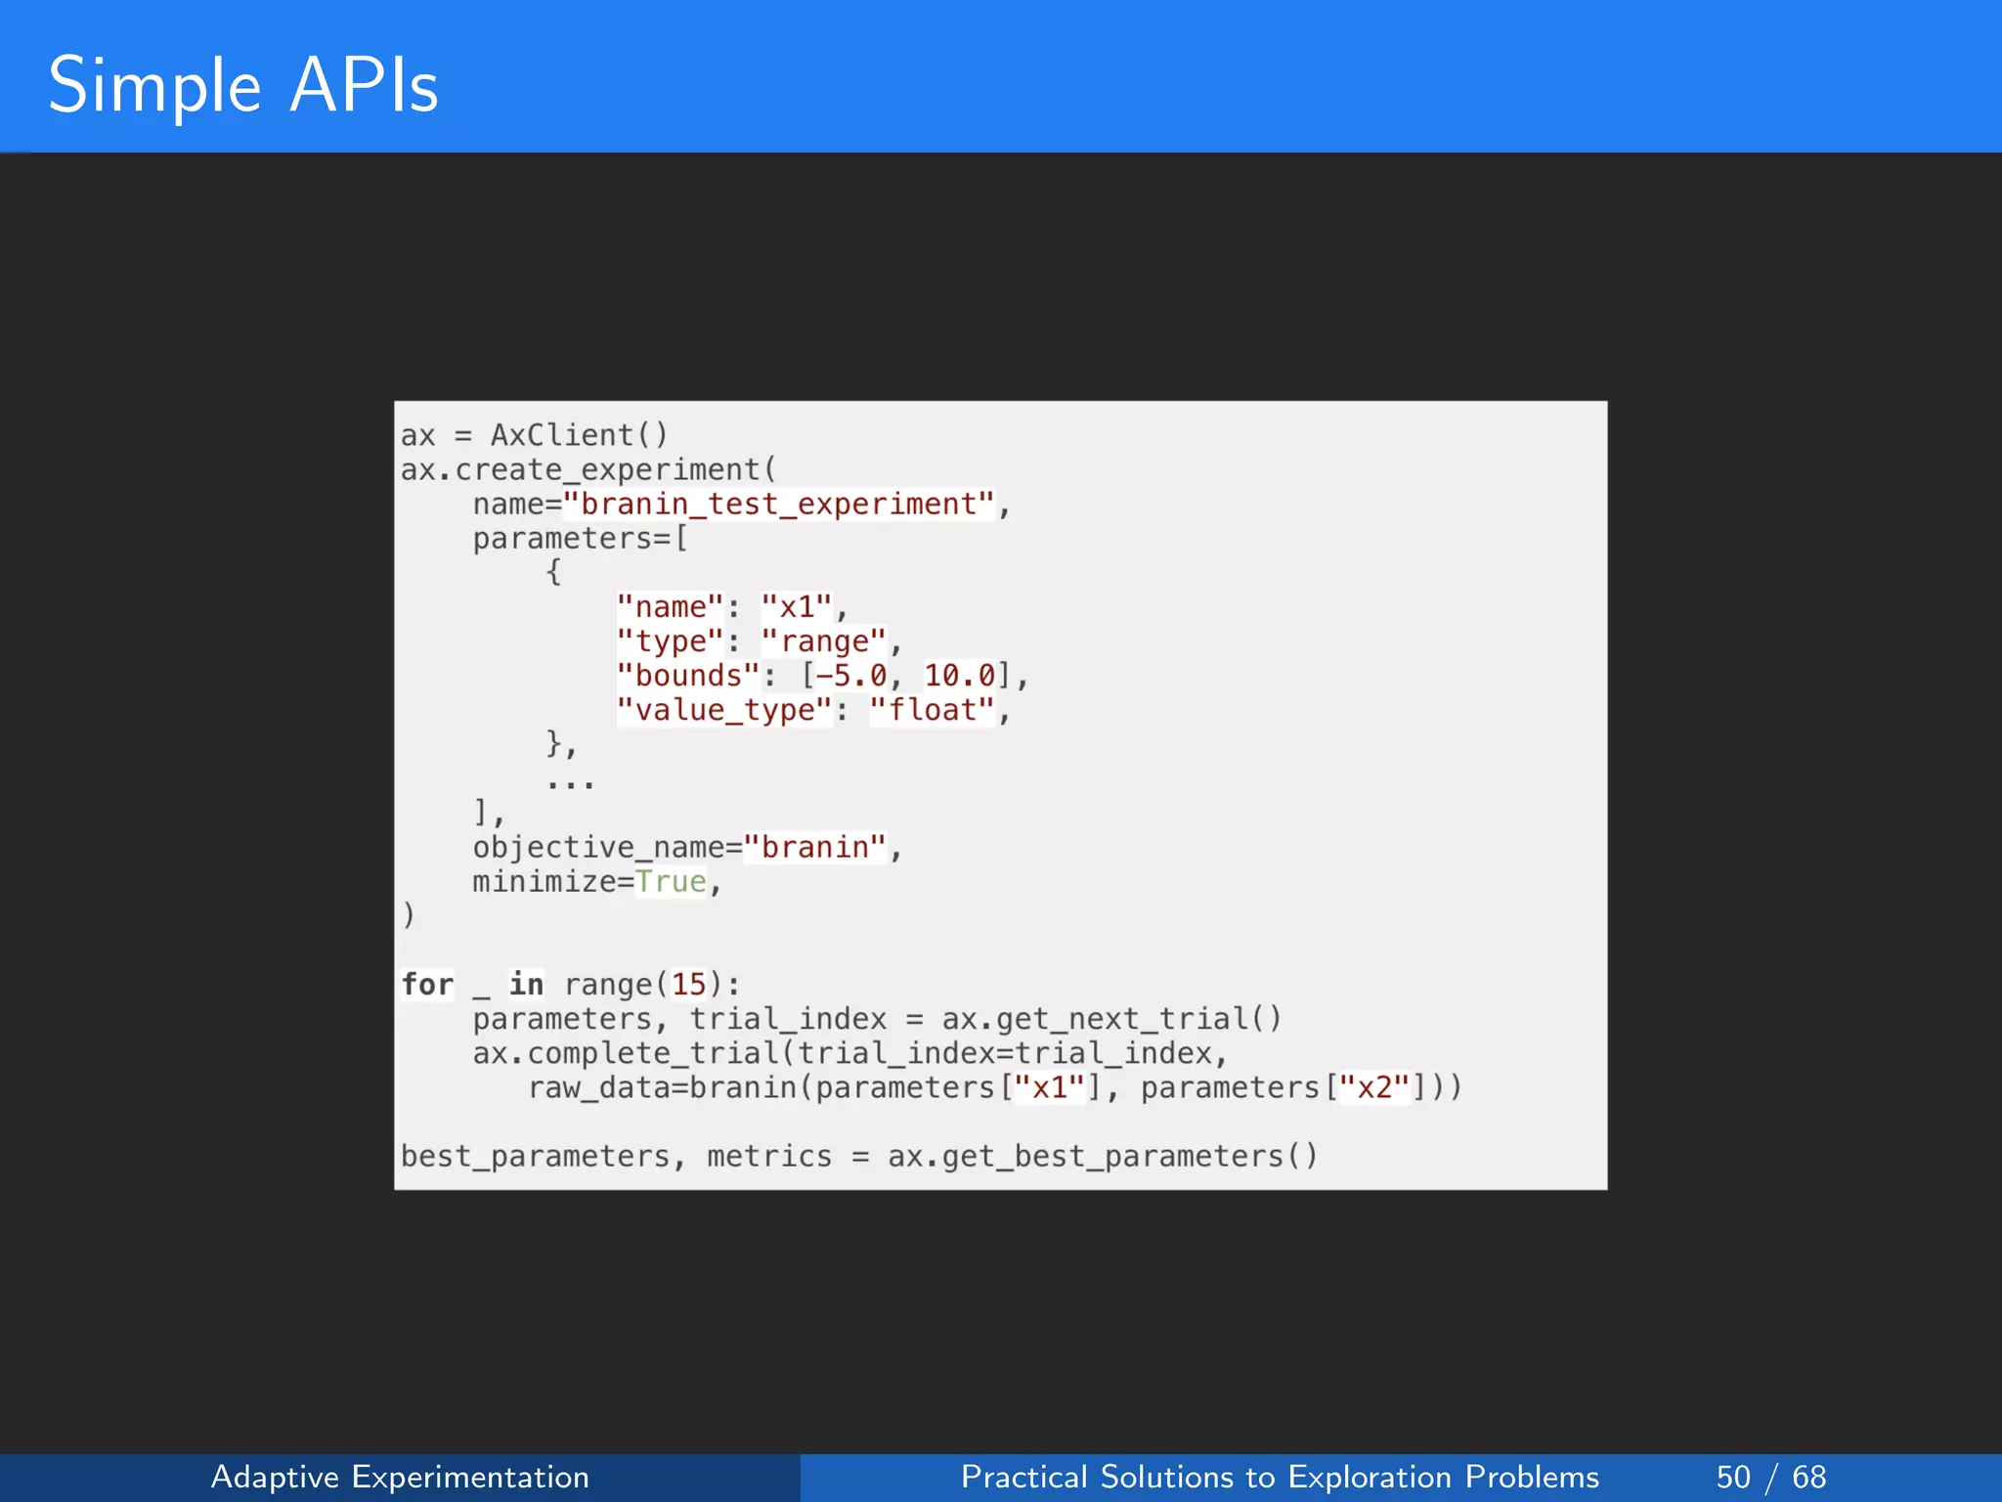Click the 'raw_data=branin(...)' code line
Viewport: 2002px width, 1502px height.
point(995,1087)
